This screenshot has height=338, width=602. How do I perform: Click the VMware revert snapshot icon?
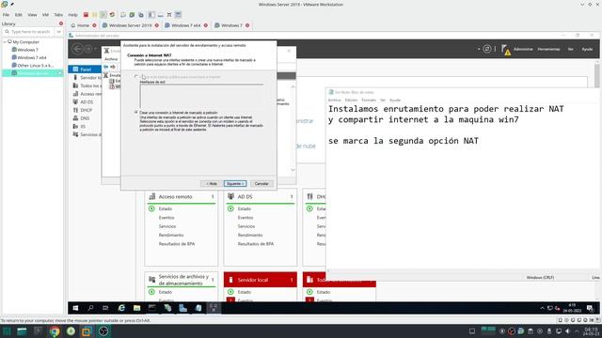coord(112,15)
